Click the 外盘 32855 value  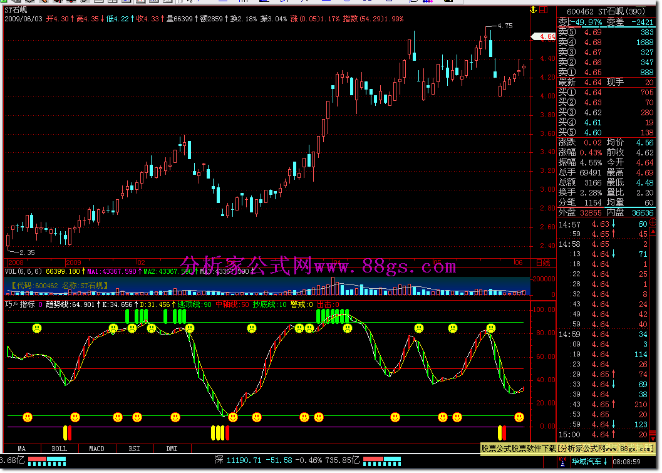click(590, 213)
